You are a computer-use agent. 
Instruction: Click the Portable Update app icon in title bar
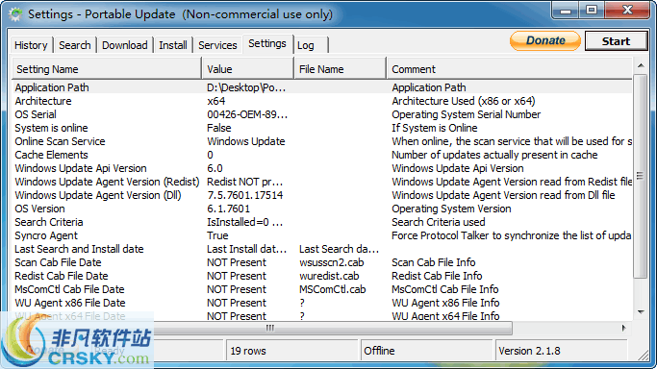pyautogui.click(x=16, y=14)
